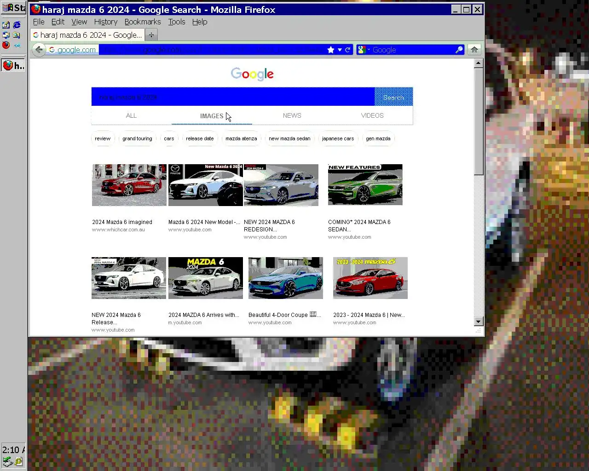Screen dimensions: 589x471
Task: Open the blue 4-Door Coupe thumbnail
Action: click(x=286, y=278)
